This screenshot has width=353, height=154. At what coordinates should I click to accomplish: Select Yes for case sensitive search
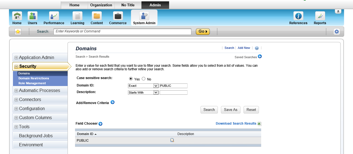click(131, 79)
